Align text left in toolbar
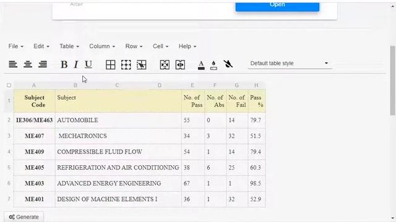396x222 pixels. [13, 64]
